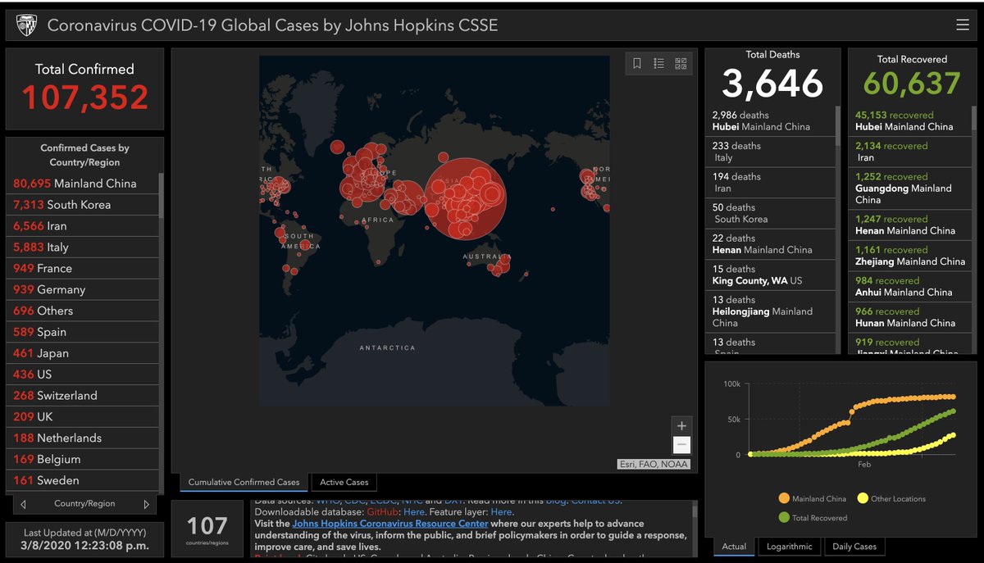Open the hamburger menu in the header
The width and height of the screenshot is (984, 563).
point(963,25)
